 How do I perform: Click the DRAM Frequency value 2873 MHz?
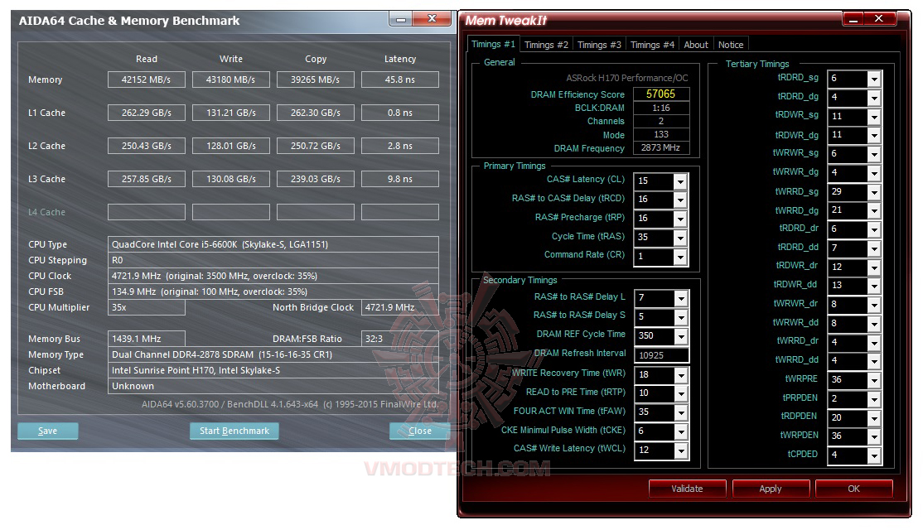click(660, 147)
